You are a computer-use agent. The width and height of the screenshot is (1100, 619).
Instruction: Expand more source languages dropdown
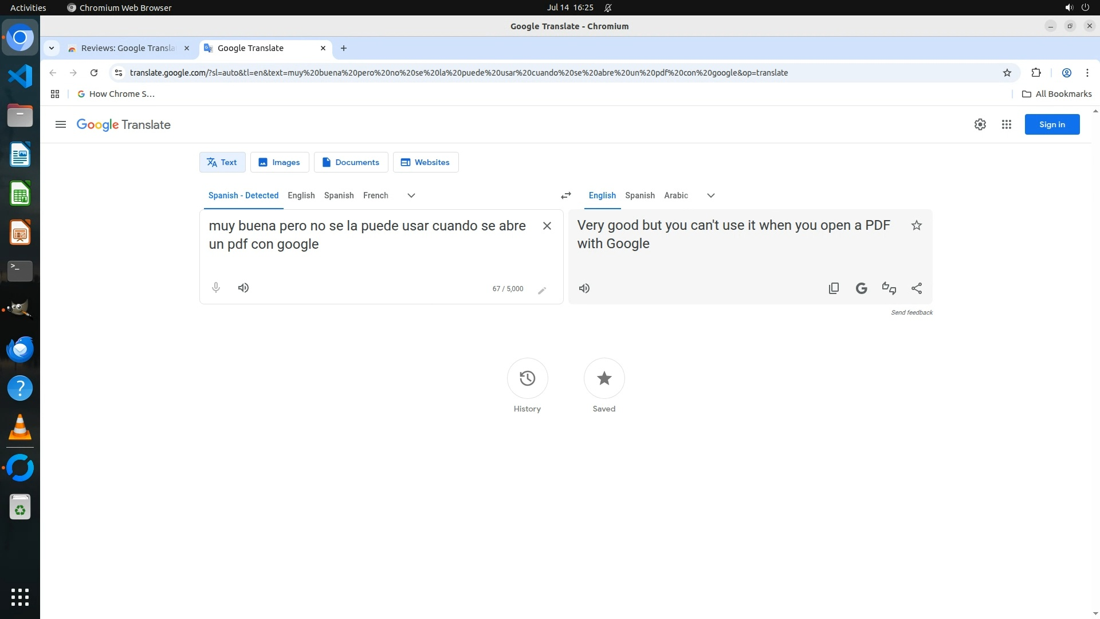click(411, 195)
